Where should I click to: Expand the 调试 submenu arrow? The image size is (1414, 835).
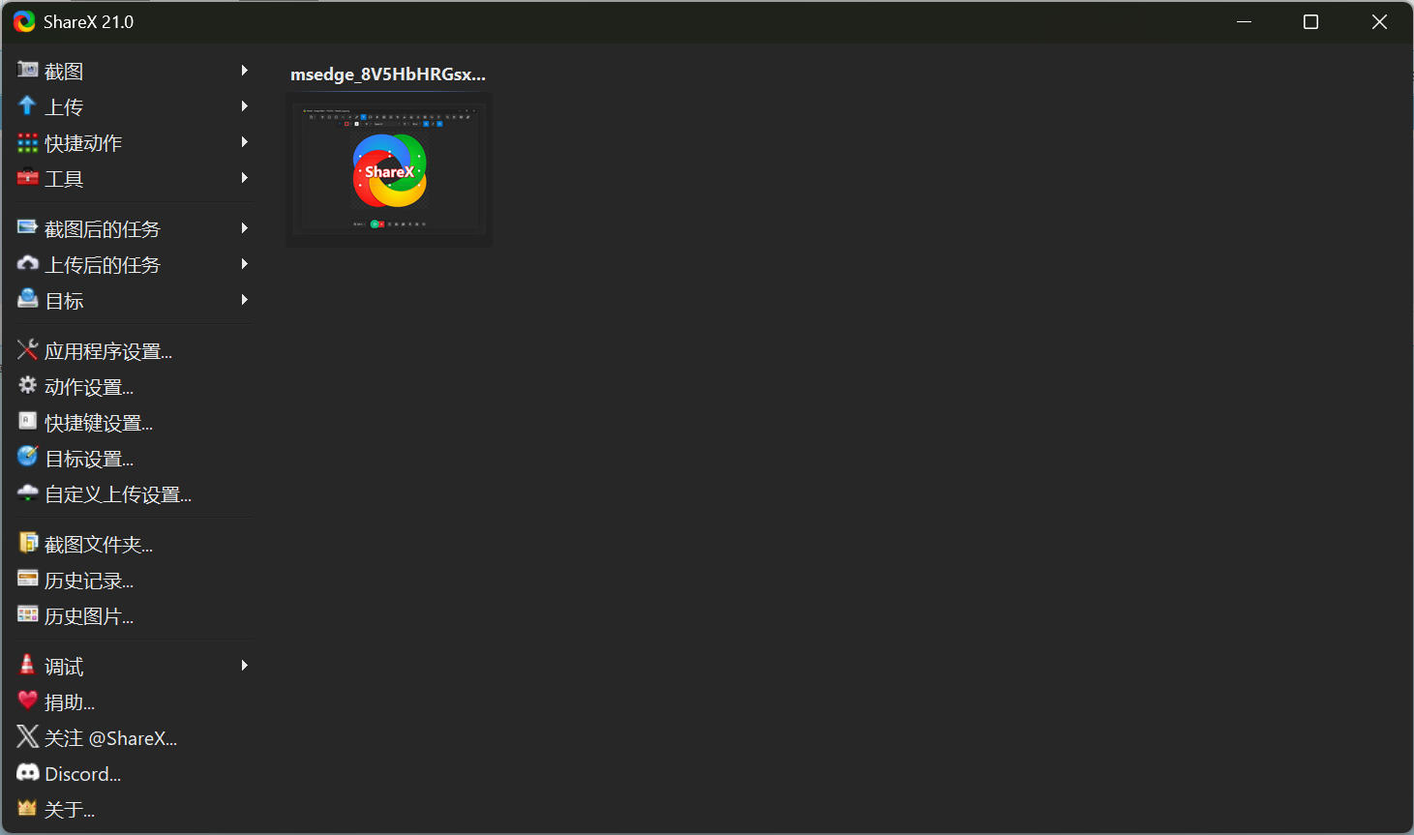pyautogui.click(x=245, y=666)
